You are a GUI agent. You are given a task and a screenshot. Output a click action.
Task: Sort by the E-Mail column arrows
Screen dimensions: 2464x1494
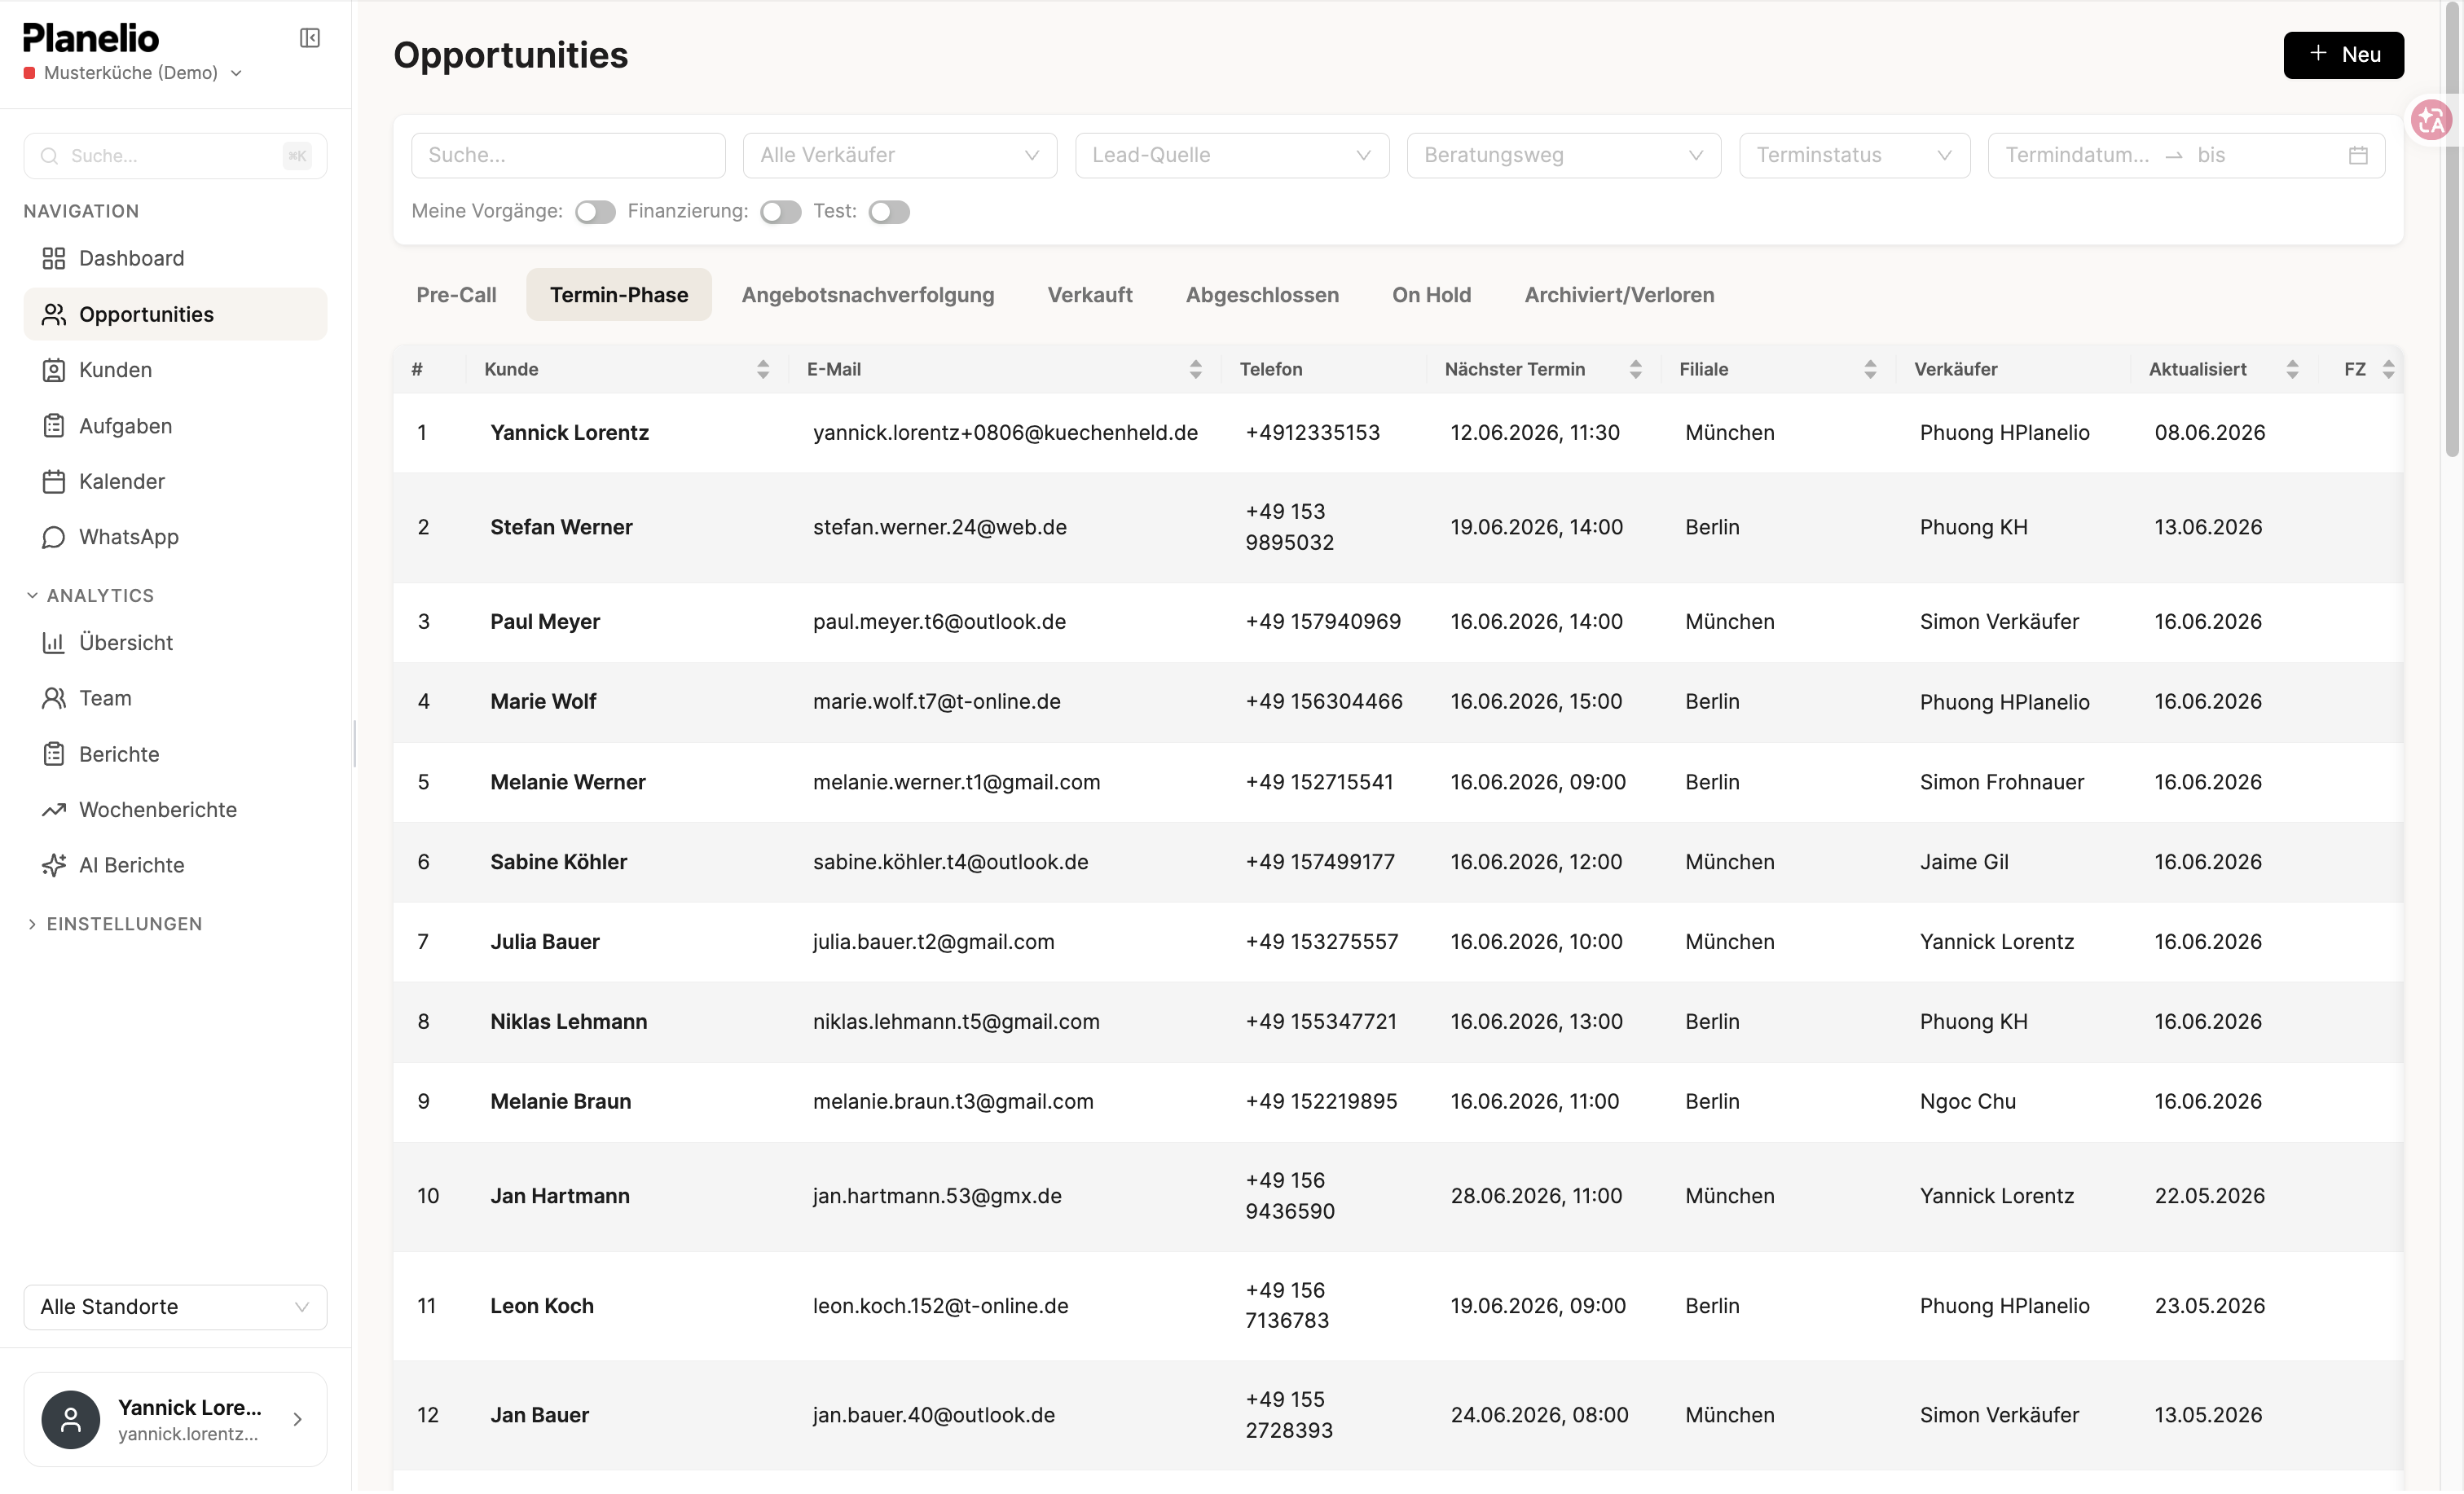coord(1195,370)
